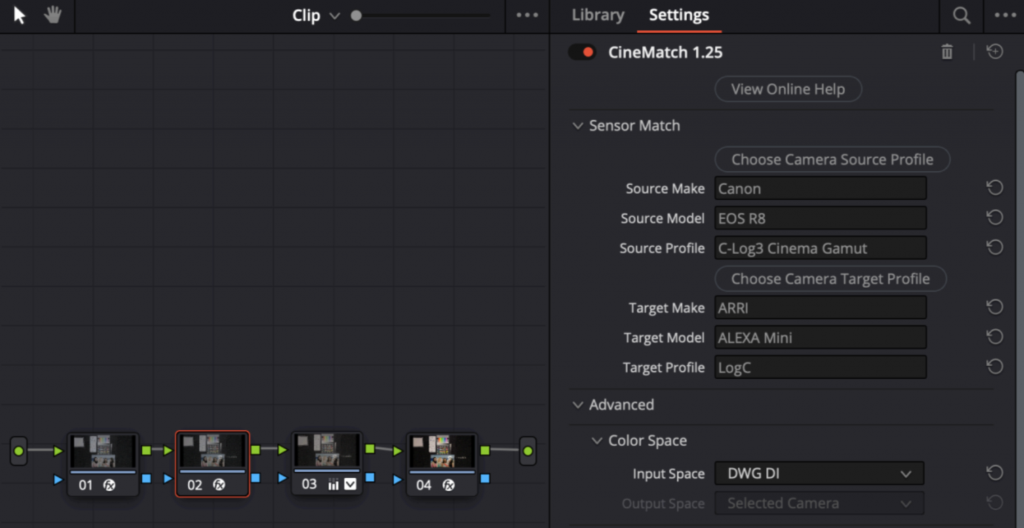Click the reset icon next to the trash

(x=994, y=51)
